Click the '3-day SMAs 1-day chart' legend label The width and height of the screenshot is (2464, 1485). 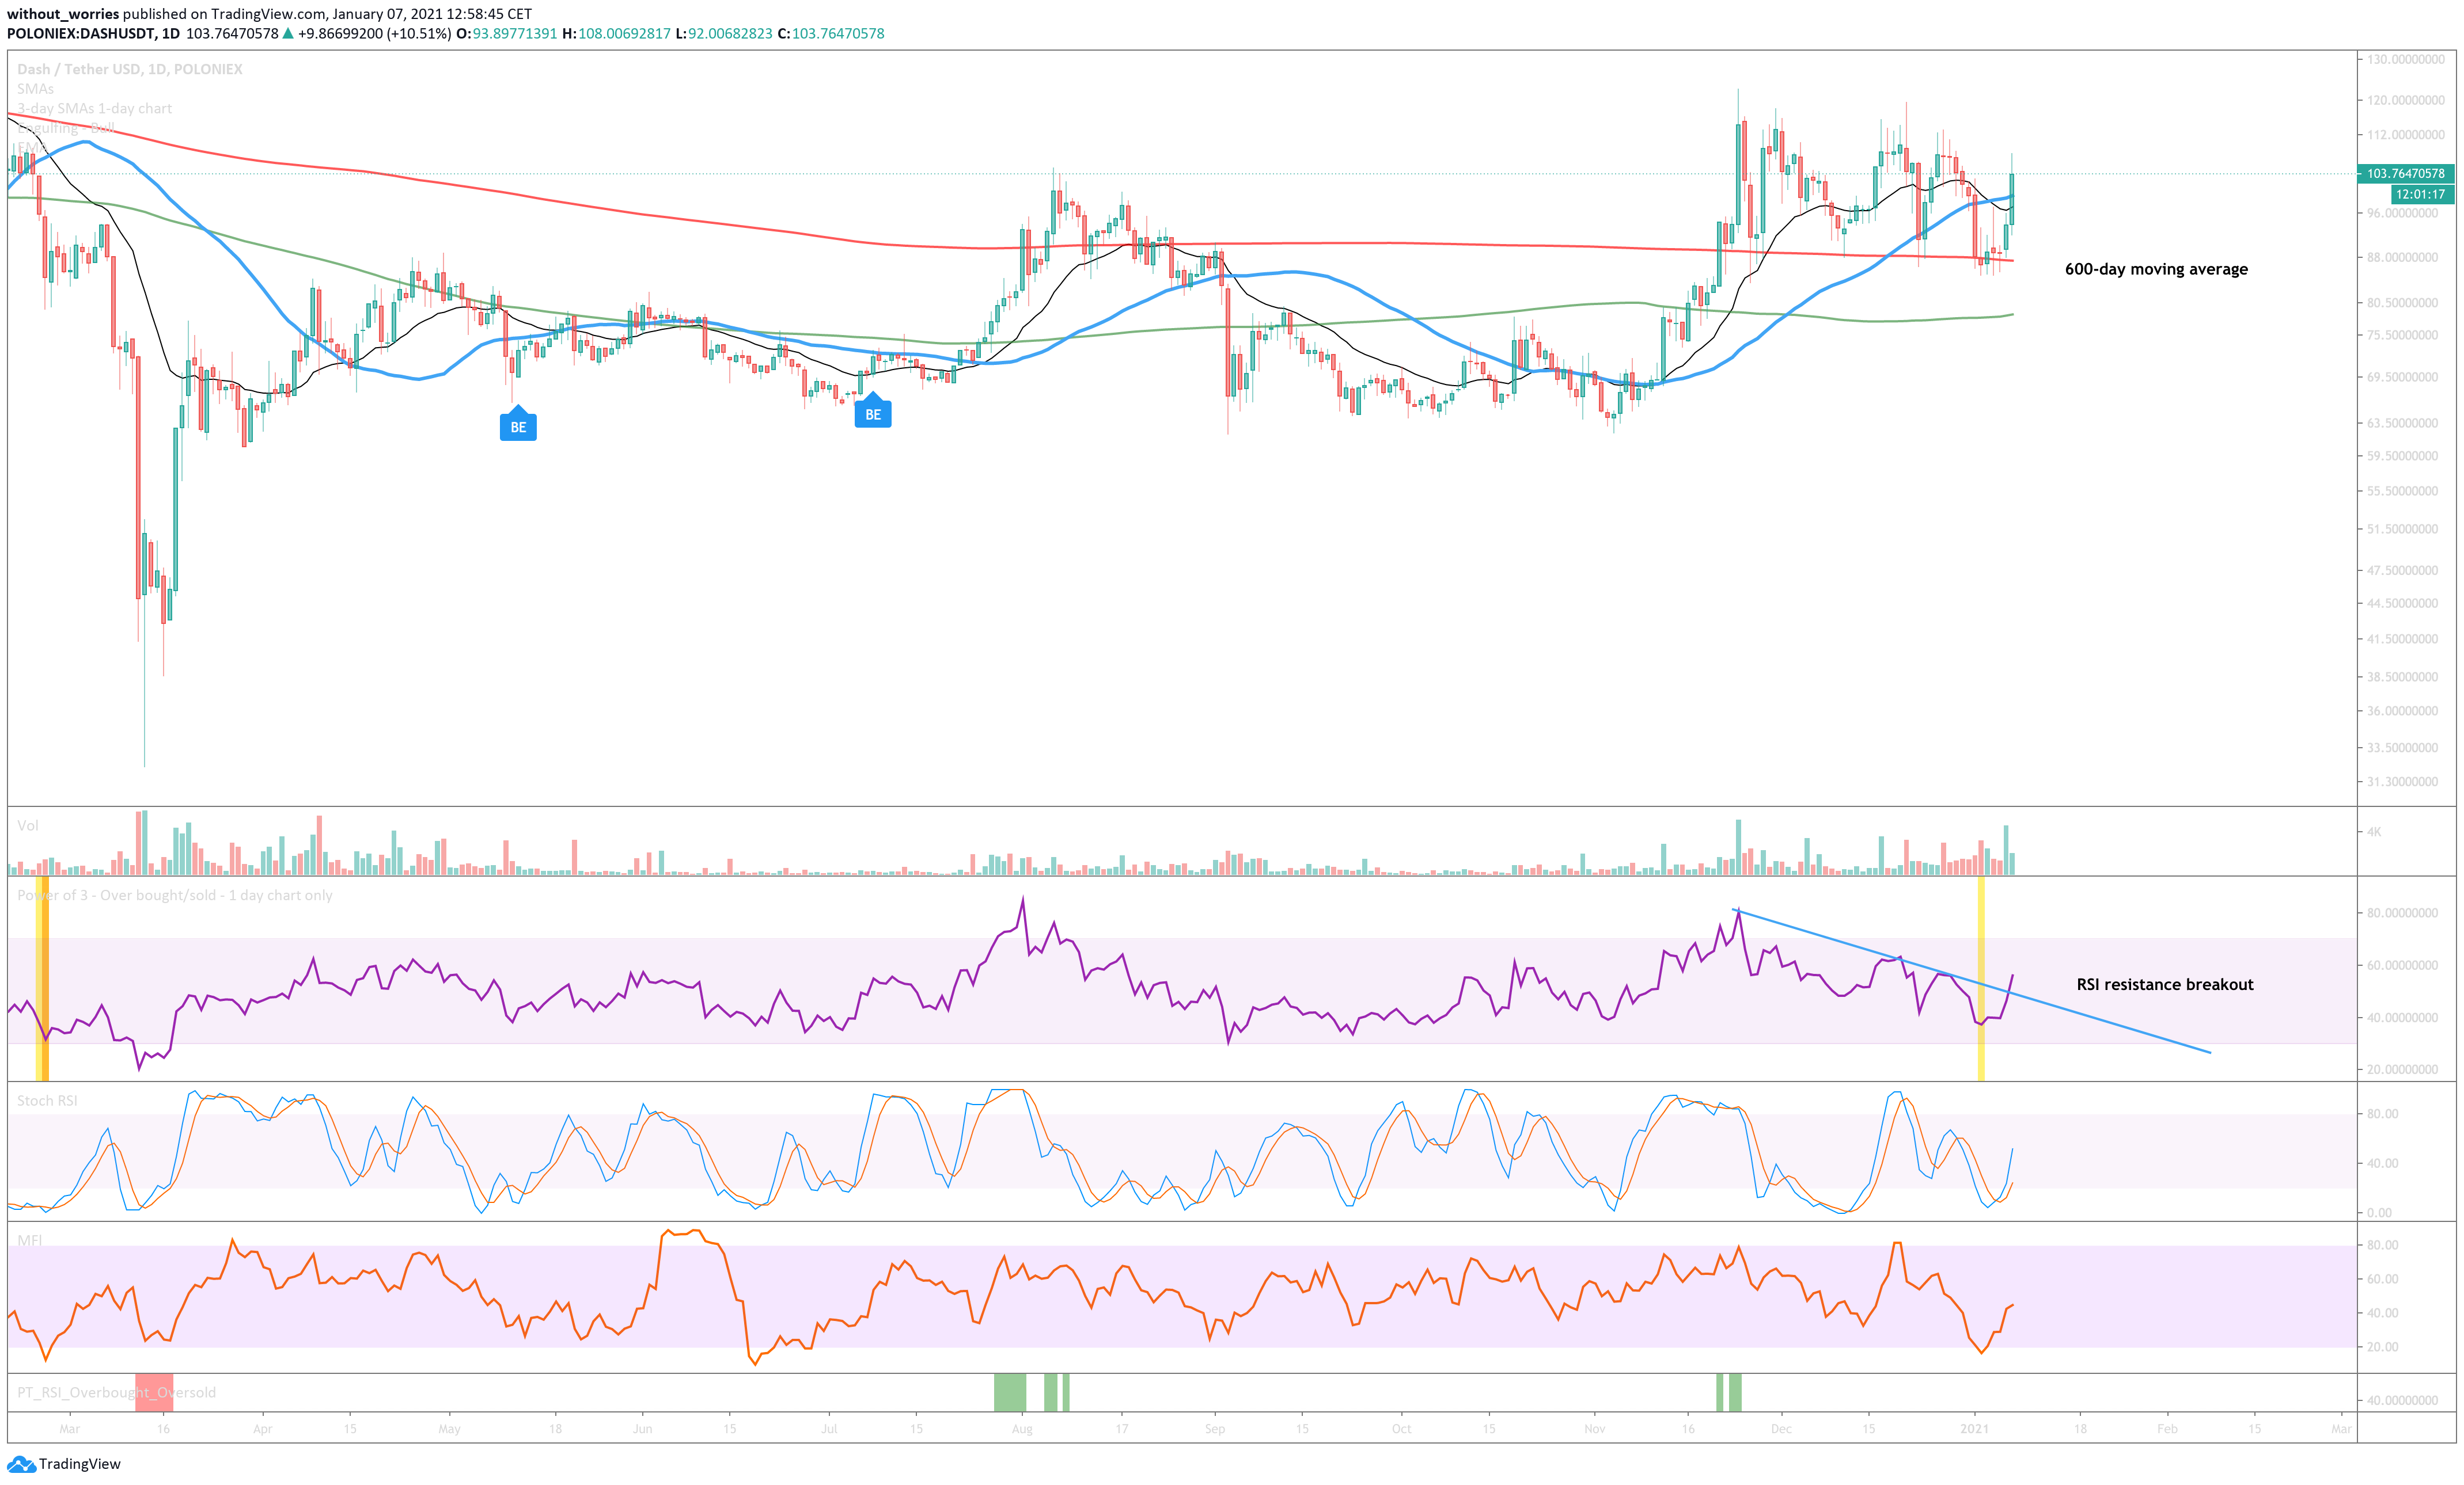[x=95, y=108]
